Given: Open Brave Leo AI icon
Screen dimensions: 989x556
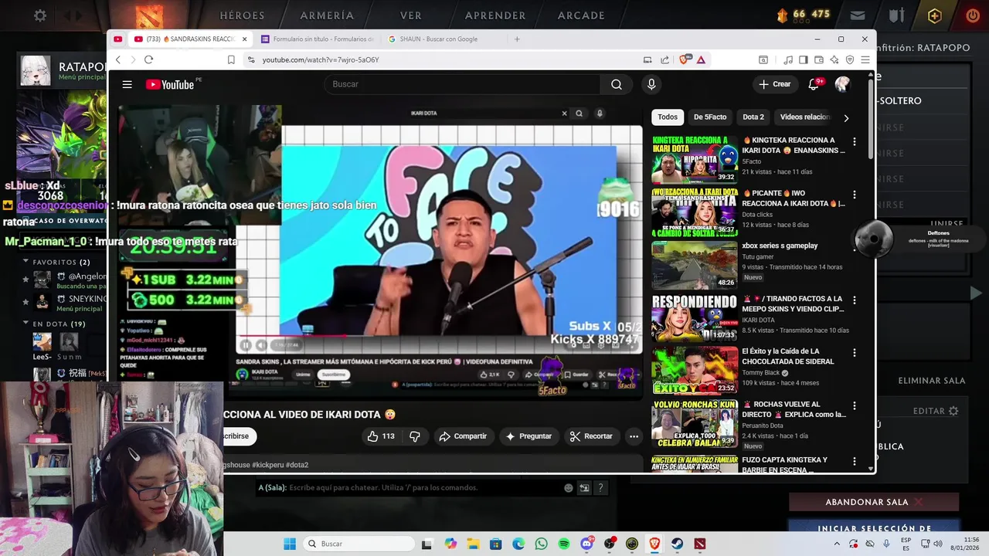Looking at the screenshot, I should pos(834,59).
